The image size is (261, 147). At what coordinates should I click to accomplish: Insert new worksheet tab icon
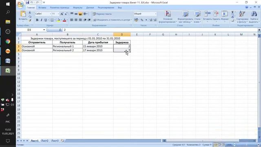pos(62,140)
